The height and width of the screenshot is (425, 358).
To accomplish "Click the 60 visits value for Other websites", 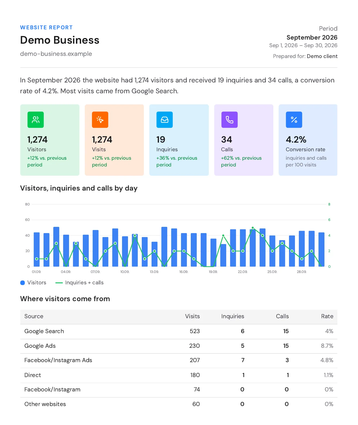I will (196, 404).
